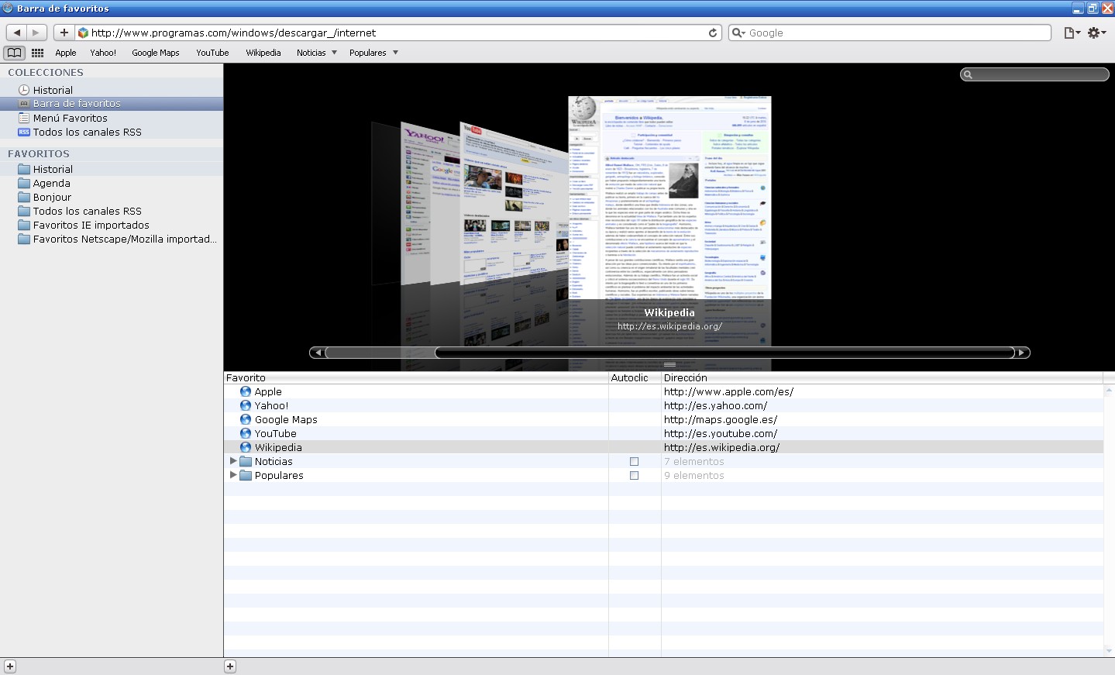The height and width of the screenshot is (675, 1115).
Task: Click the Cover Flow left scroll arrow
Action: click(x=317, y=353)
